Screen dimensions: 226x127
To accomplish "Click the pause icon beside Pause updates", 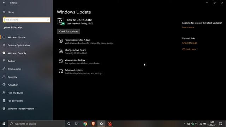I will [61, 41].
